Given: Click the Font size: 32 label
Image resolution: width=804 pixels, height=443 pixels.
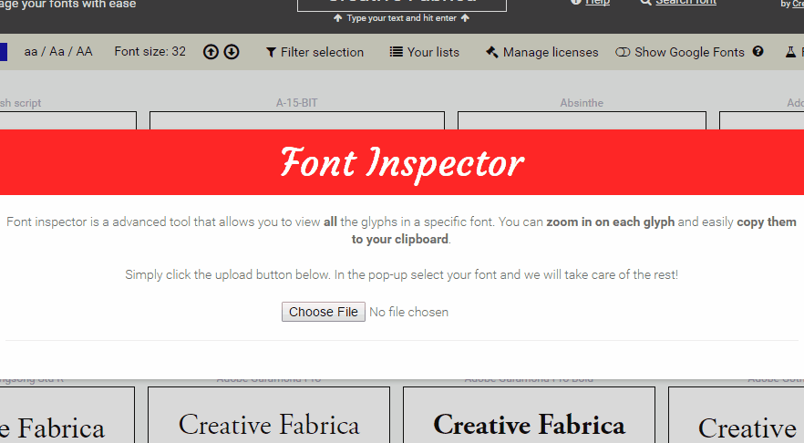Looking at the screenshot, I should (149, 52).
